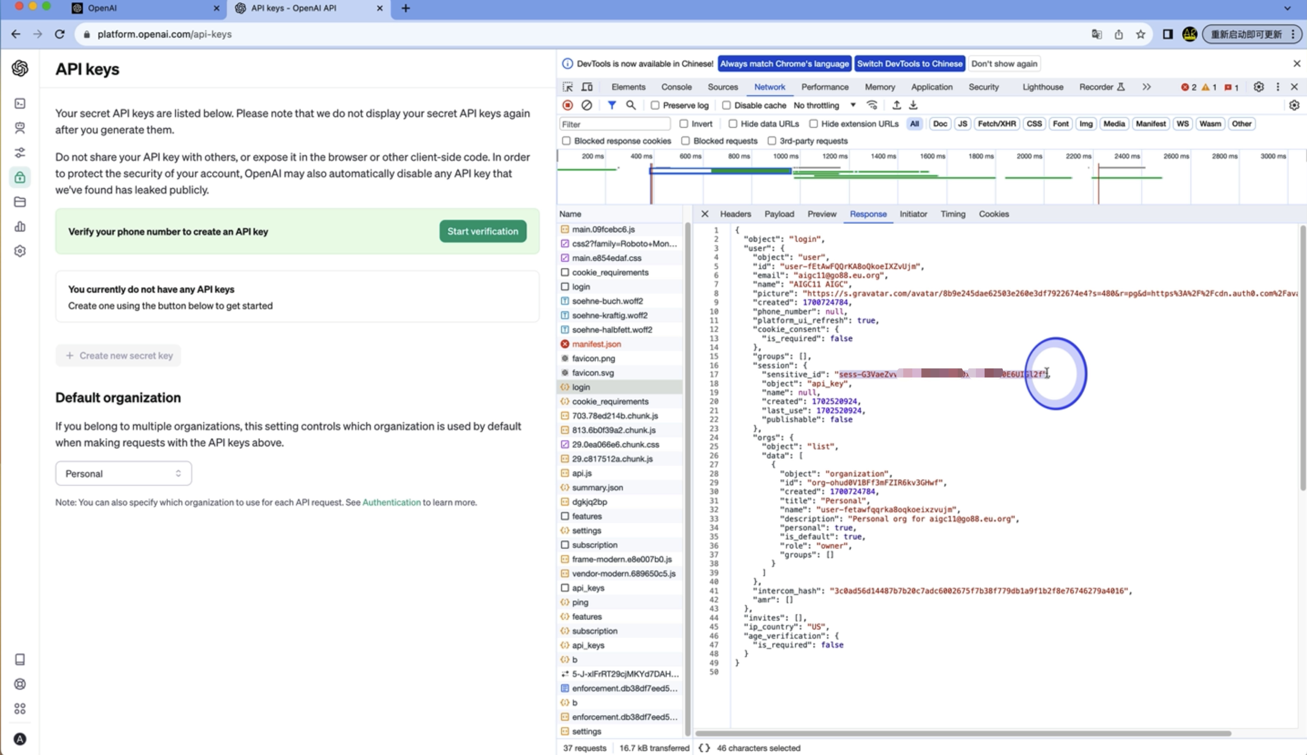This screenshot has height=755, width=1307.
Task: Click Don't show again
Action: (x=1004, y=64)
